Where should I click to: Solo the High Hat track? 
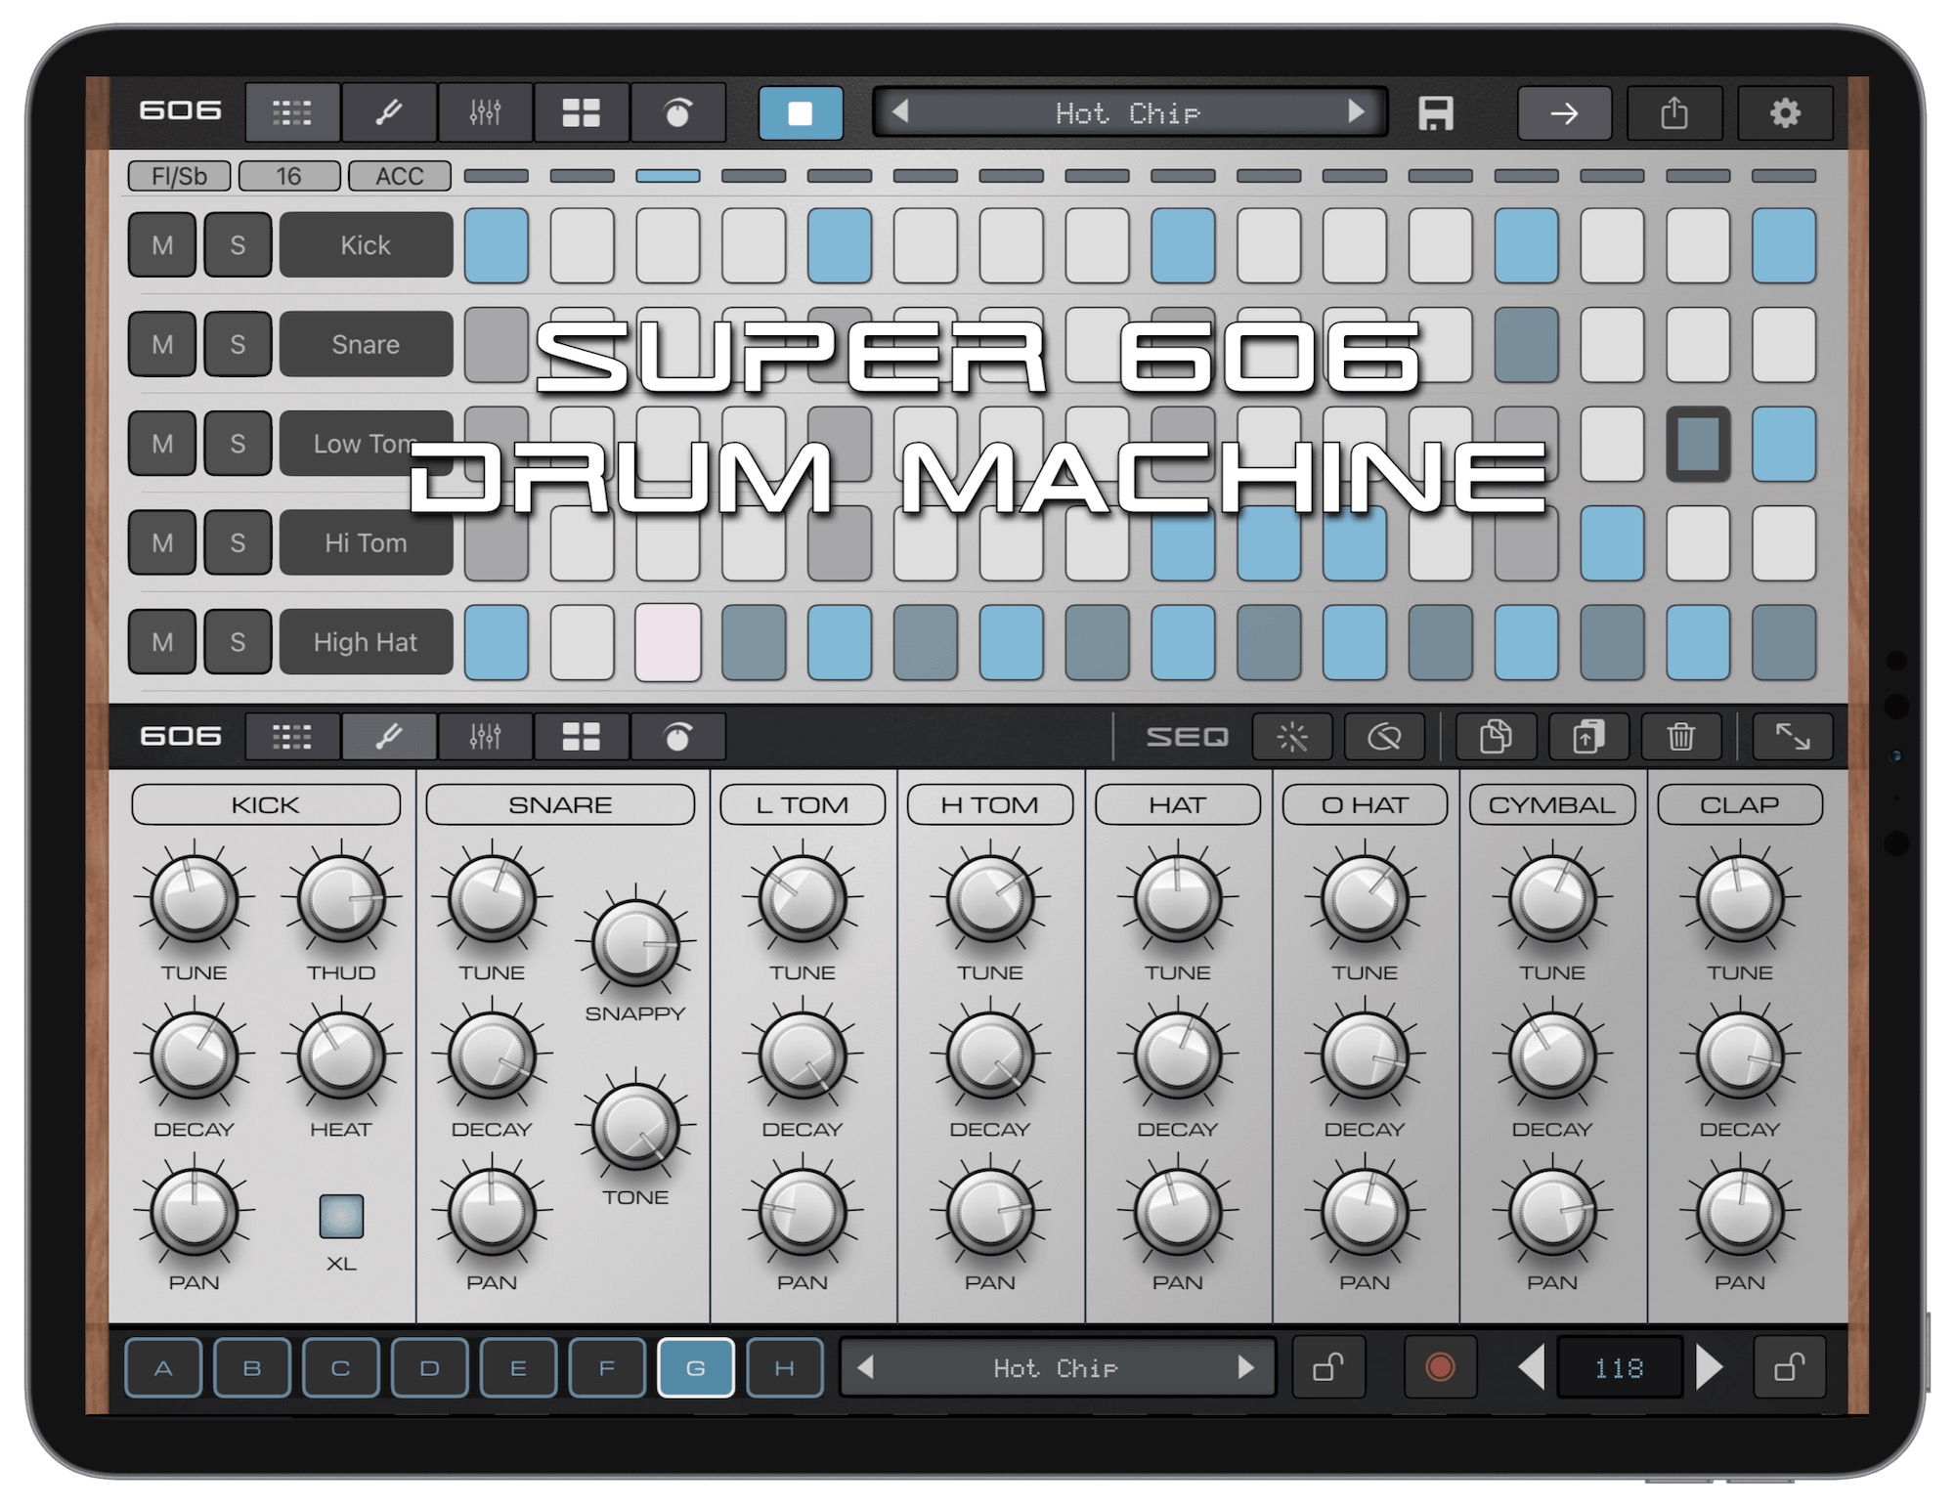click(238, 642)
